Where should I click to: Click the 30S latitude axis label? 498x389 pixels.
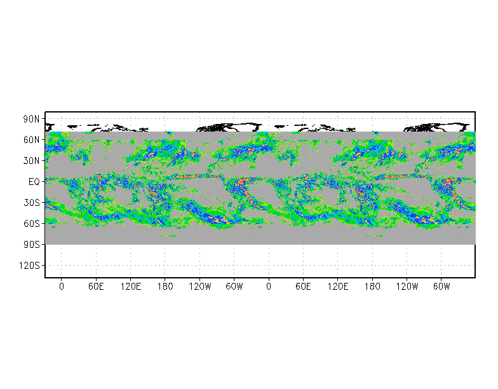32,203
